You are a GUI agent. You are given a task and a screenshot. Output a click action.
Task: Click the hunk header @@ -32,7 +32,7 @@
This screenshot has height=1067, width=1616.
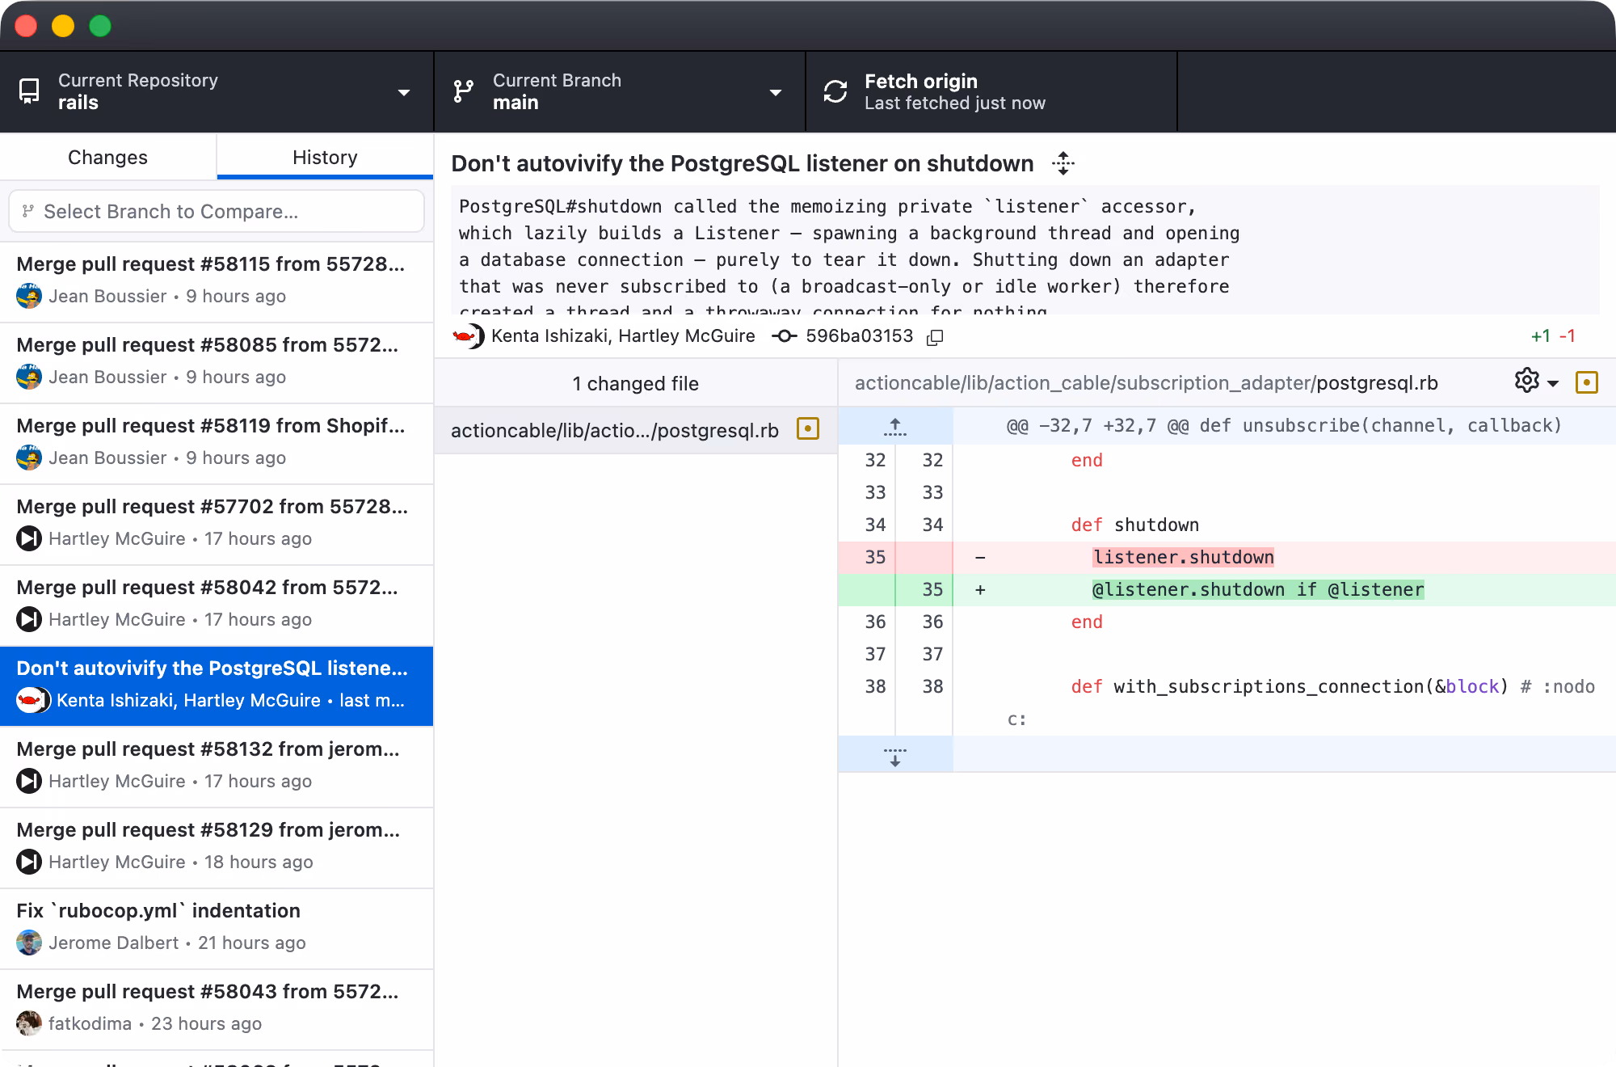pos(1284,426)
